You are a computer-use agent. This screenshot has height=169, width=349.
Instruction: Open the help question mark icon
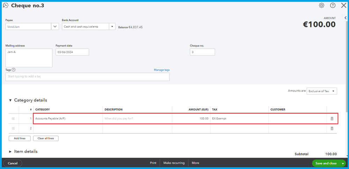333,6
